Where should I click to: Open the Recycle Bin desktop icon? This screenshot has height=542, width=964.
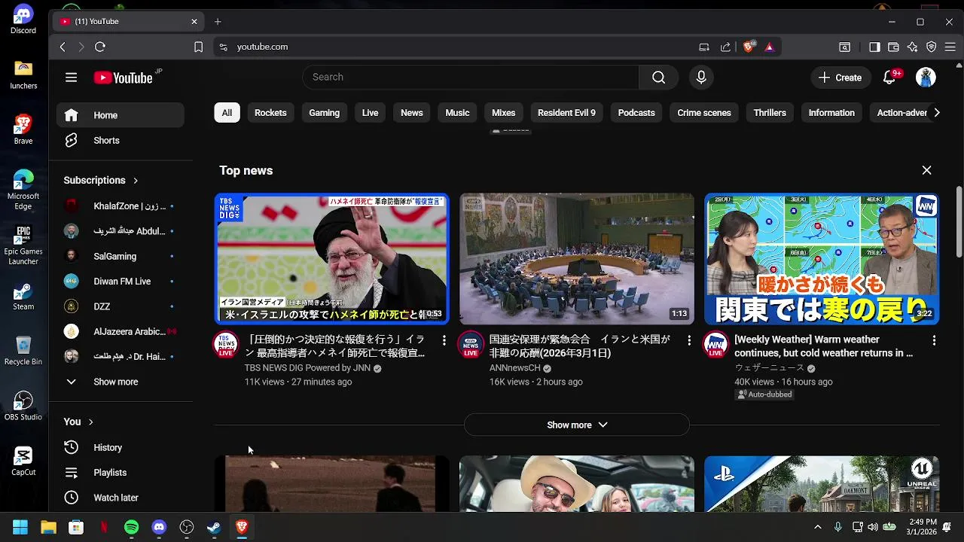(x=23, y=350)
